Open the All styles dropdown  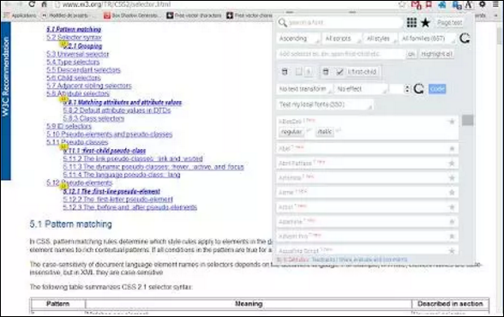pos(381,39)
